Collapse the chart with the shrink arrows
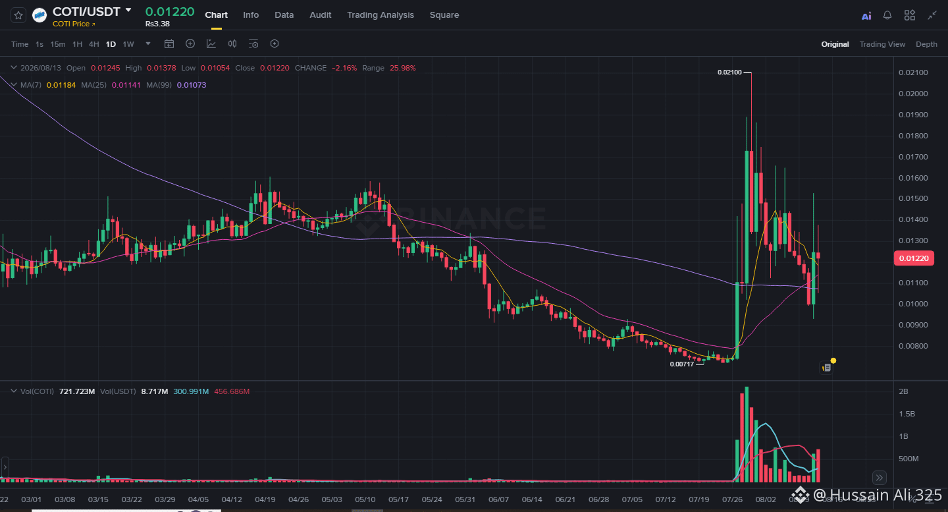 click(x=932, y=15)
